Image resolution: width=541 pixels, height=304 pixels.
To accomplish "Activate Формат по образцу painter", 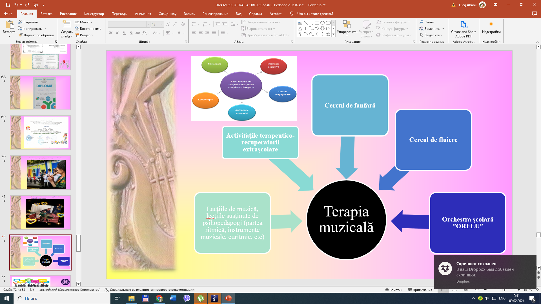I will pos(36,35).
